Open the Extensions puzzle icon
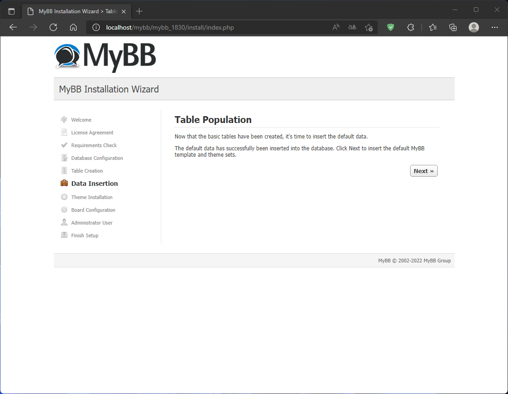The image size is (508, 394). point(411,27)
